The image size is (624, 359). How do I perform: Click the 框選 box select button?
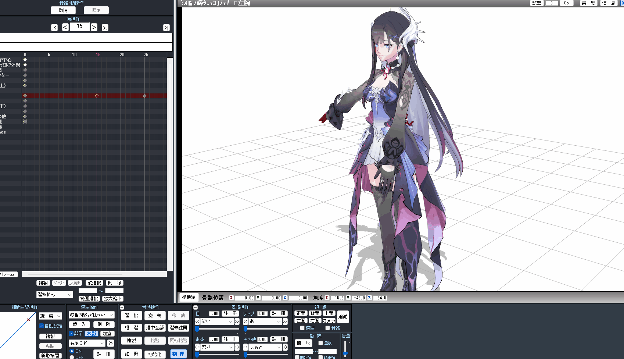pos(132,328)
